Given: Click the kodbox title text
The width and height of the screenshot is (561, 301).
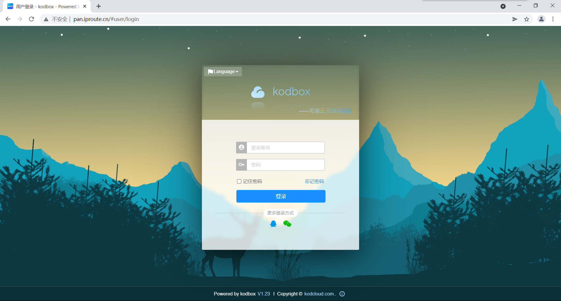Looking at the screenshot, I should [x=291, y=91].
